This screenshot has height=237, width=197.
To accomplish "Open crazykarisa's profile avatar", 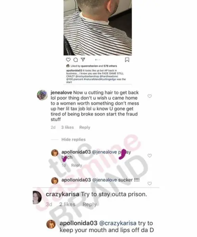I will pyautogui.click(x=37, y=197).
